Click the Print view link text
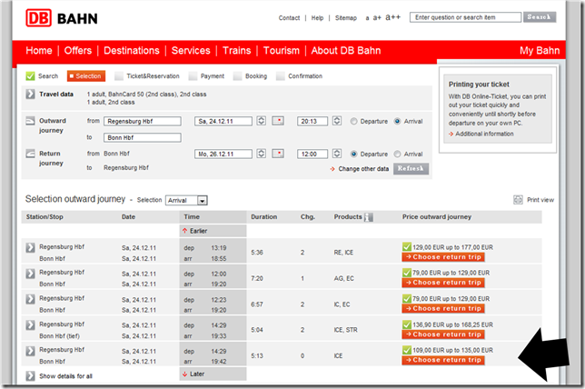The image size is (585, 389). coord(540,200)
